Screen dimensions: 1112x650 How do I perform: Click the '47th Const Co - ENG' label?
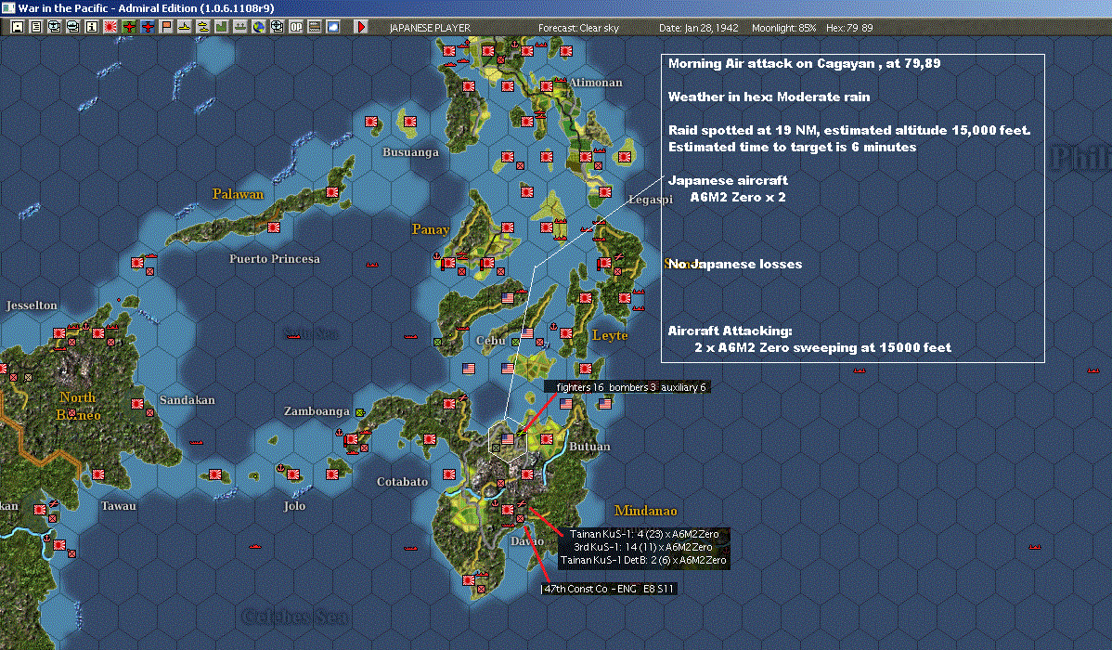point(608,589)
